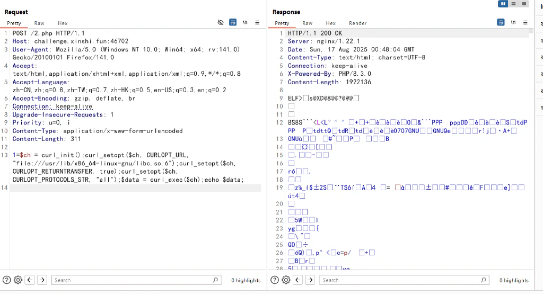Viewport: 543px width, 294px height.
Task: Go to previous match in Request search
Action: point(30,280)
